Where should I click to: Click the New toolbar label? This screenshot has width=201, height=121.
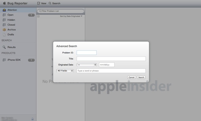44,3
